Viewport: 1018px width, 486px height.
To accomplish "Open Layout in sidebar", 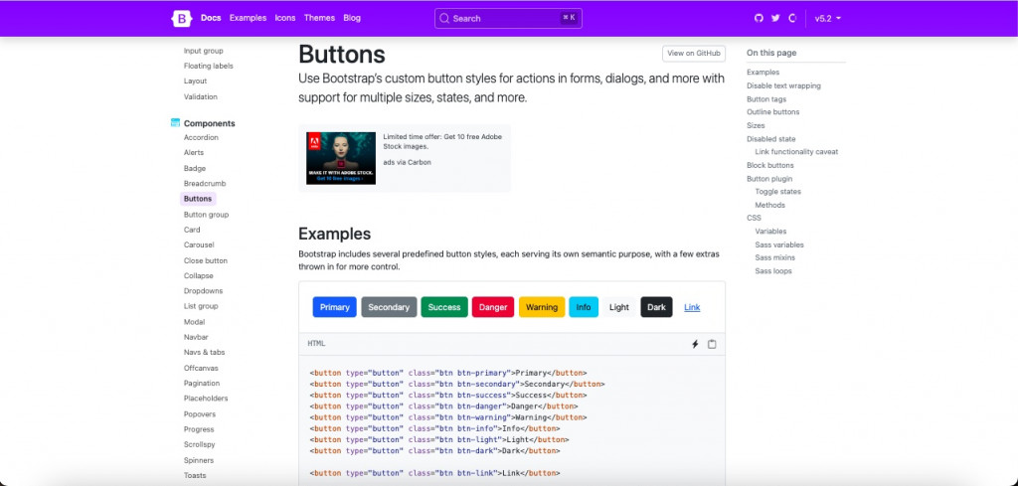I will 196,81.
